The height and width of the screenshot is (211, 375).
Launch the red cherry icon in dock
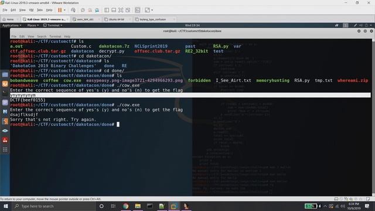5,140
